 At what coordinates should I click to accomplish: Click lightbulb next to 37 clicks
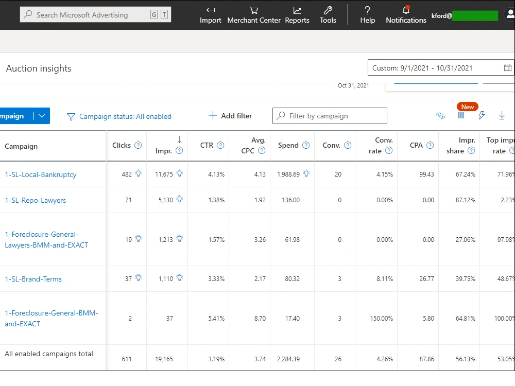(139, 278)
